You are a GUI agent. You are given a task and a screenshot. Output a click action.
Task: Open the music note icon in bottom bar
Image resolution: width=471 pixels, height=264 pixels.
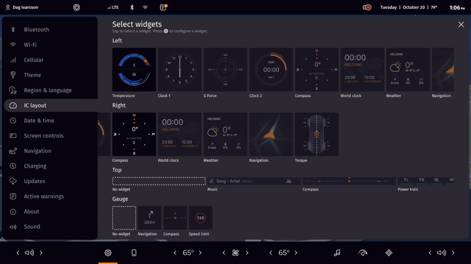click(x=337, y=253)
